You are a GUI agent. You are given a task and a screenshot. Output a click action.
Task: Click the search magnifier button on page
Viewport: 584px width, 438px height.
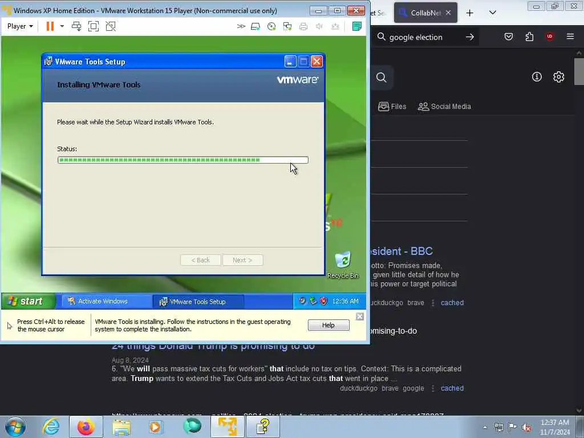coord(382,78)
